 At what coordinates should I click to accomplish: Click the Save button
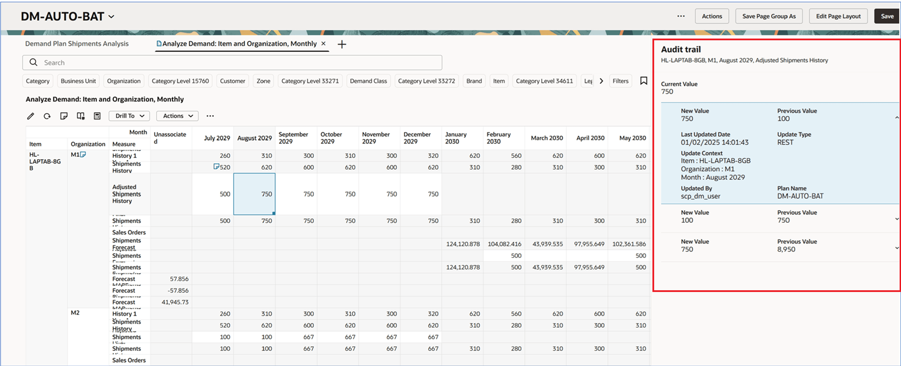point(887,16)
